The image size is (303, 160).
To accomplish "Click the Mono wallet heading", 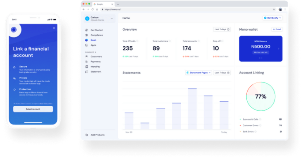I will [x=248, y=29].
